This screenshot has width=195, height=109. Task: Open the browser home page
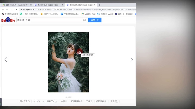click(x=16, y=9)
